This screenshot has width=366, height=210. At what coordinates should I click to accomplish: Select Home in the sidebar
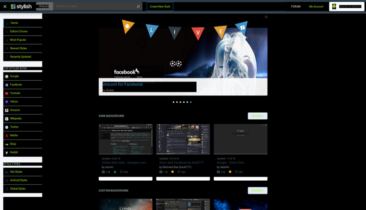23,23
